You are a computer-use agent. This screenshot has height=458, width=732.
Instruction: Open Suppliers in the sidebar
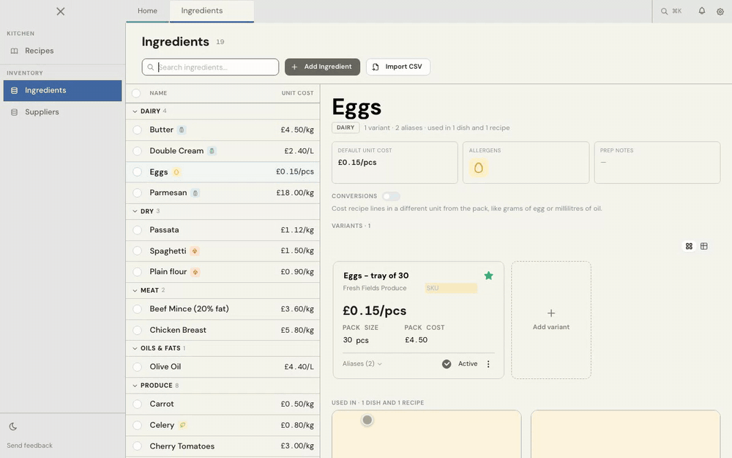[x=62, y=112]
